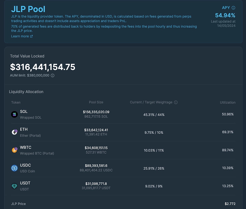Click the external link icon beside Learn more
Viewport: 246px width, 209px height.
(31, 36)
